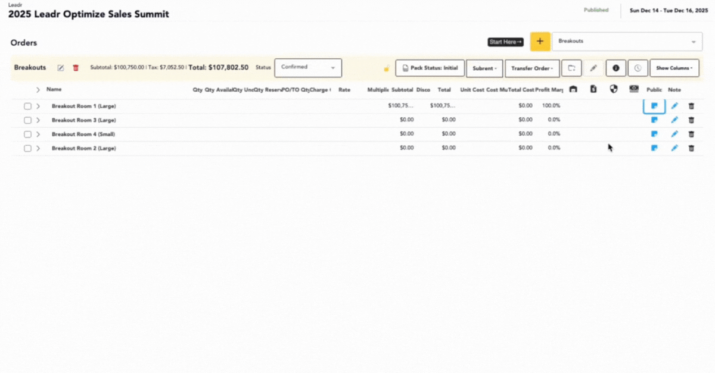Check the Breakout Room 4 (Small) checkbox
The height and width of the screenshot is (373, 715).
27,134
